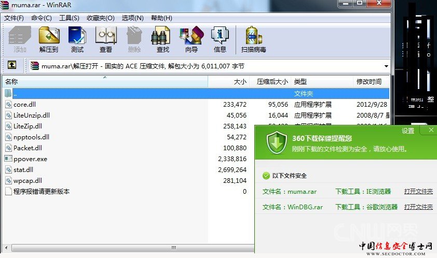
Task: Click the core.dll size 233,472
Action: [x=235, y=104]
